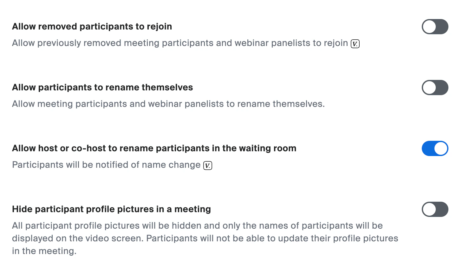Click the word webinar in rejoin description
This screenshot has height=274, width=463.
click(251, 43)
